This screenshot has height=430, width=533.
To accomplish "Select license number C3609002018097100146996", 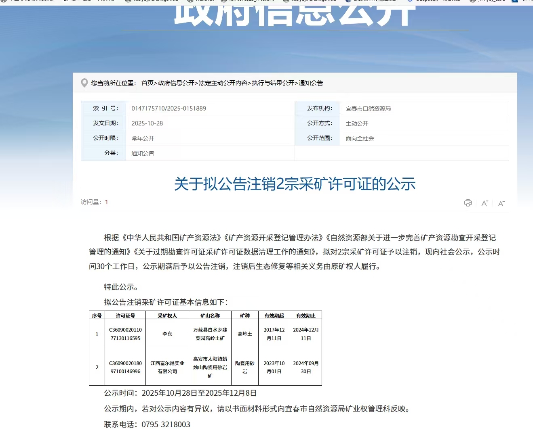I will [x=125, y=367].
